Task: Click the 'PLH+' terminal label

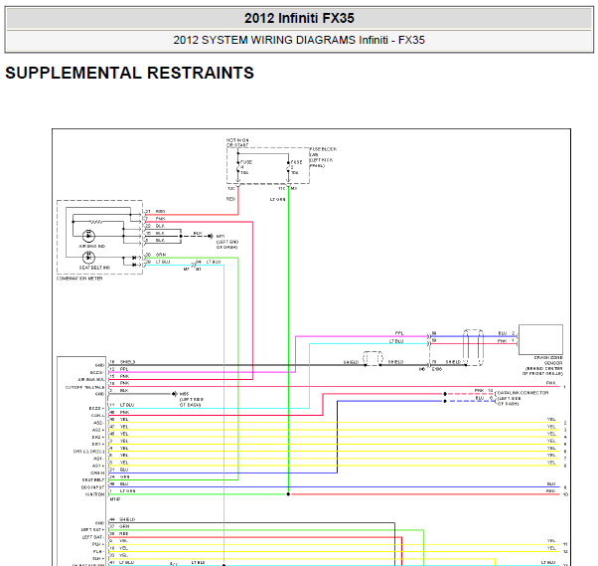Action: [x=98, y=544]
